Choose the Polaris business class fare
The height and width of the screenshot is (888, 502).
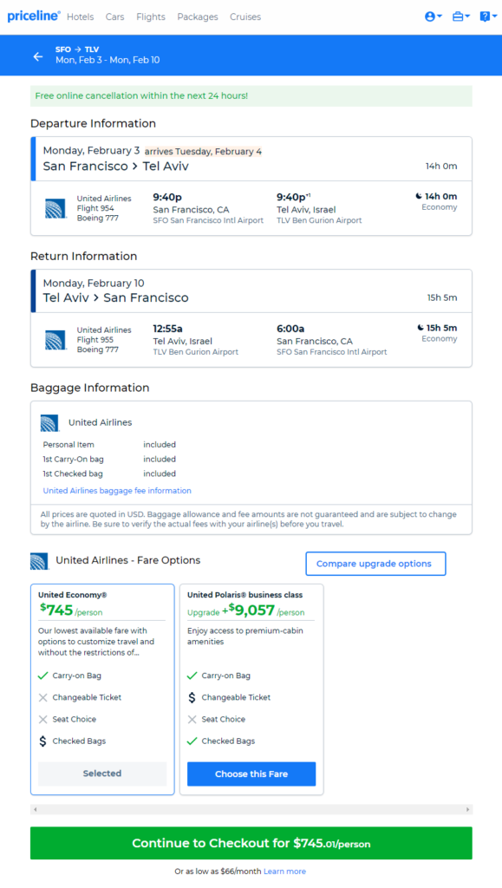251,774
